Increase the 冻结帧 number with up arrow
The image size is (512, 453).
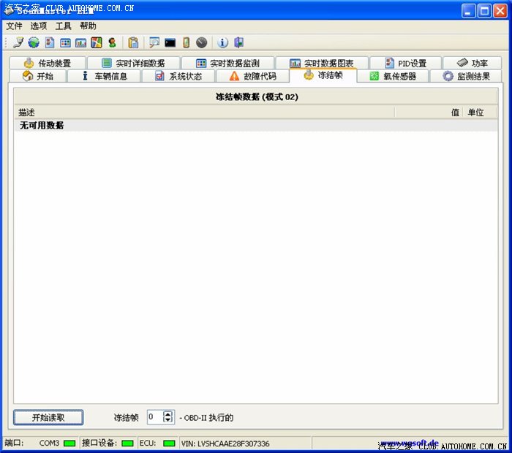[x=168, y=414]
